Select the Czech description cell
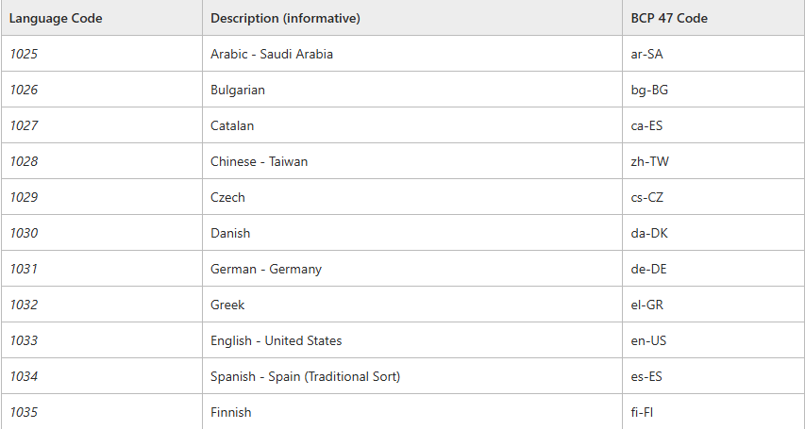Screen dimensions: 805x429 point(227,197)
